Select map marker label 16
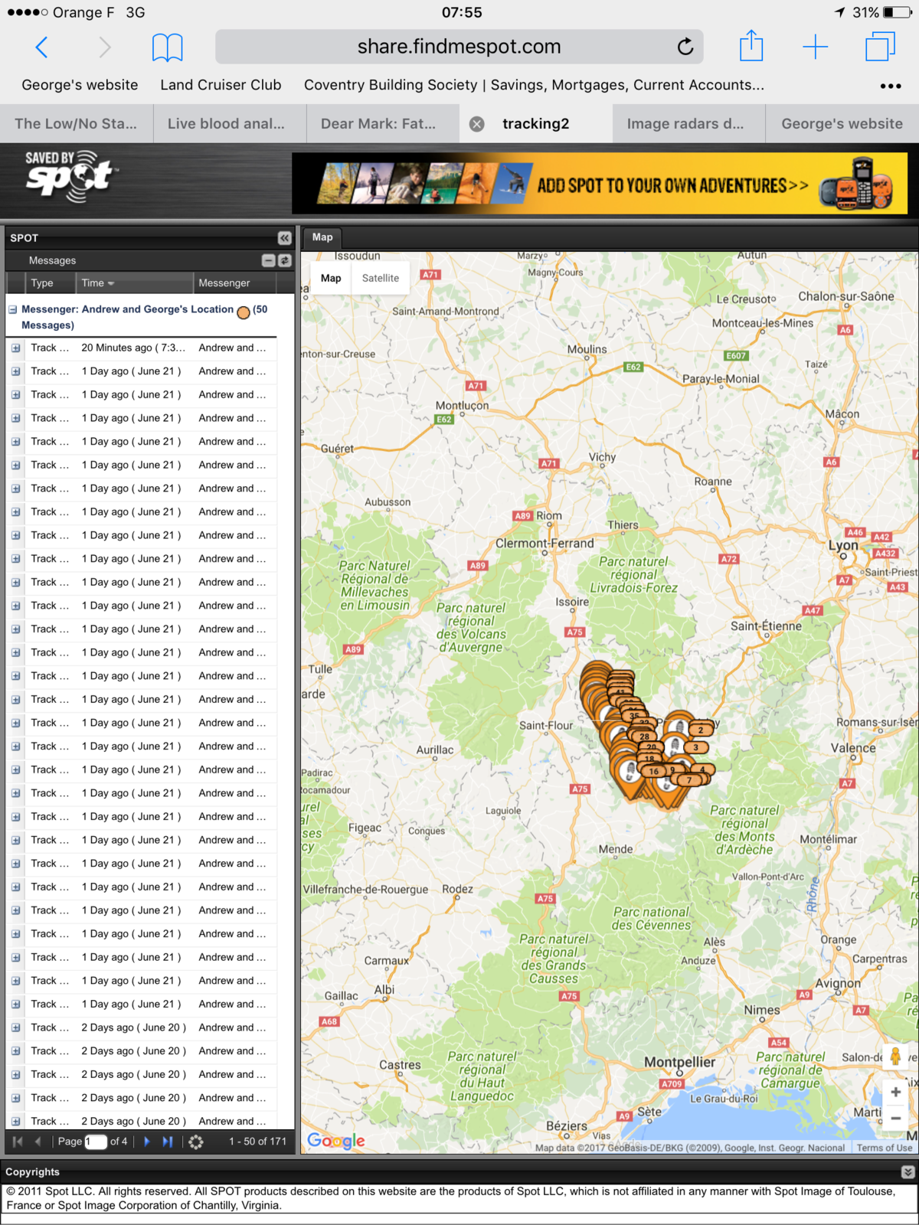Viewport: 919px width, 1225px height. coord(654,771)
